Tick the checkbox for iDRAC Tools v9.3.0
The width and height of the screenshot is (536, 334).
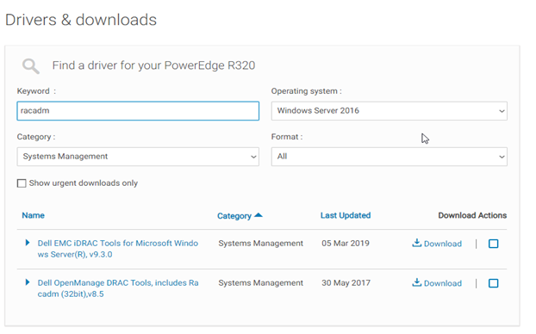tap(493, 244)
